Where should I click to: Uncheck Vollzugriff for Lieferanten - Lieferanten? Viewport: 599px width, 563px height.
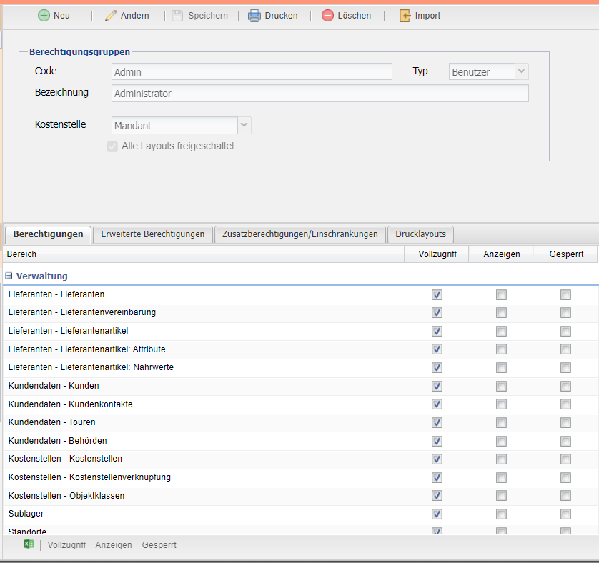coord(437,294)
